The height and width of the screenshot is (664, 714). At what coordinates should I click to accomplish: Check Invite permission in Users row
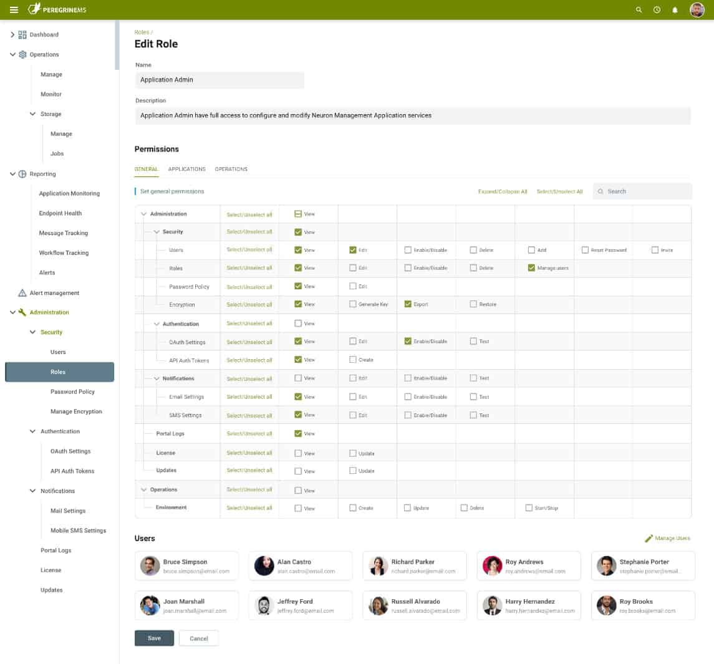655,249
